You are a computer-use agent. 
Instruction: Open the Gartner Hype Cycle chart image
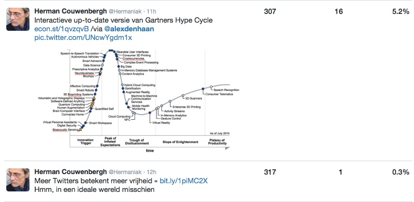[139, 101]
